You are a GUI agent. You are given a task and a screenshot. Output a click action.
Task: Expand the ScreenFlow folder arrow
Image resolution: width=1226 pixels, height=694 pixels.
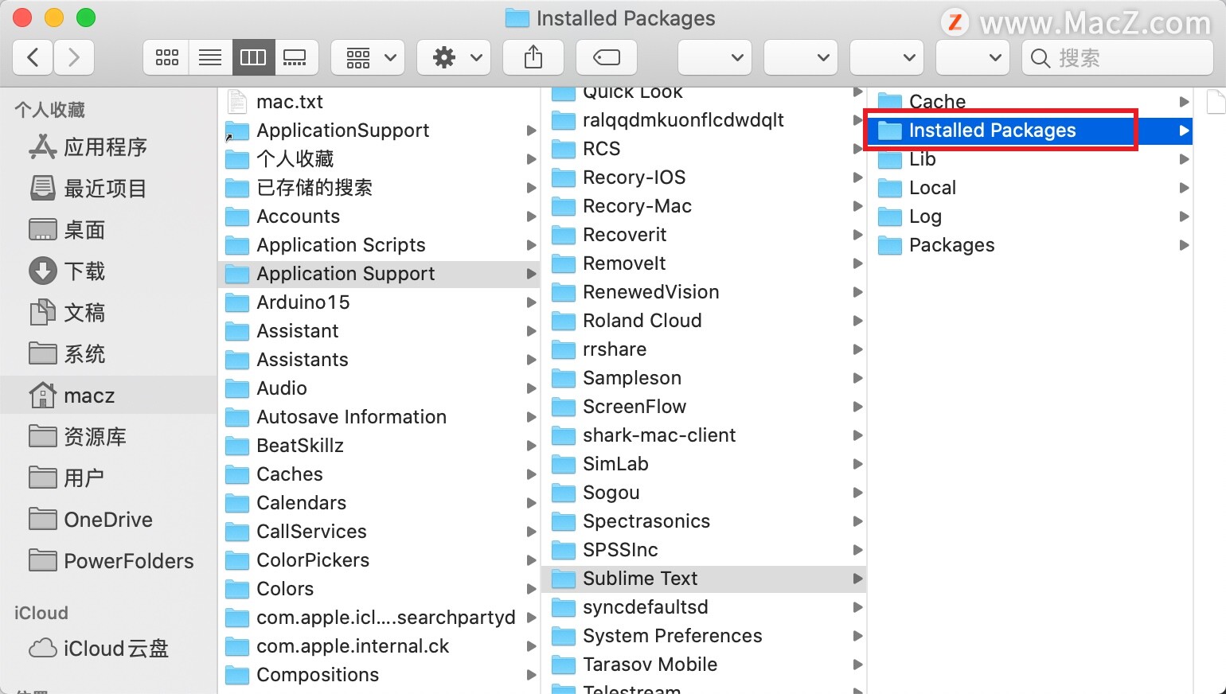tap(857, 407)
